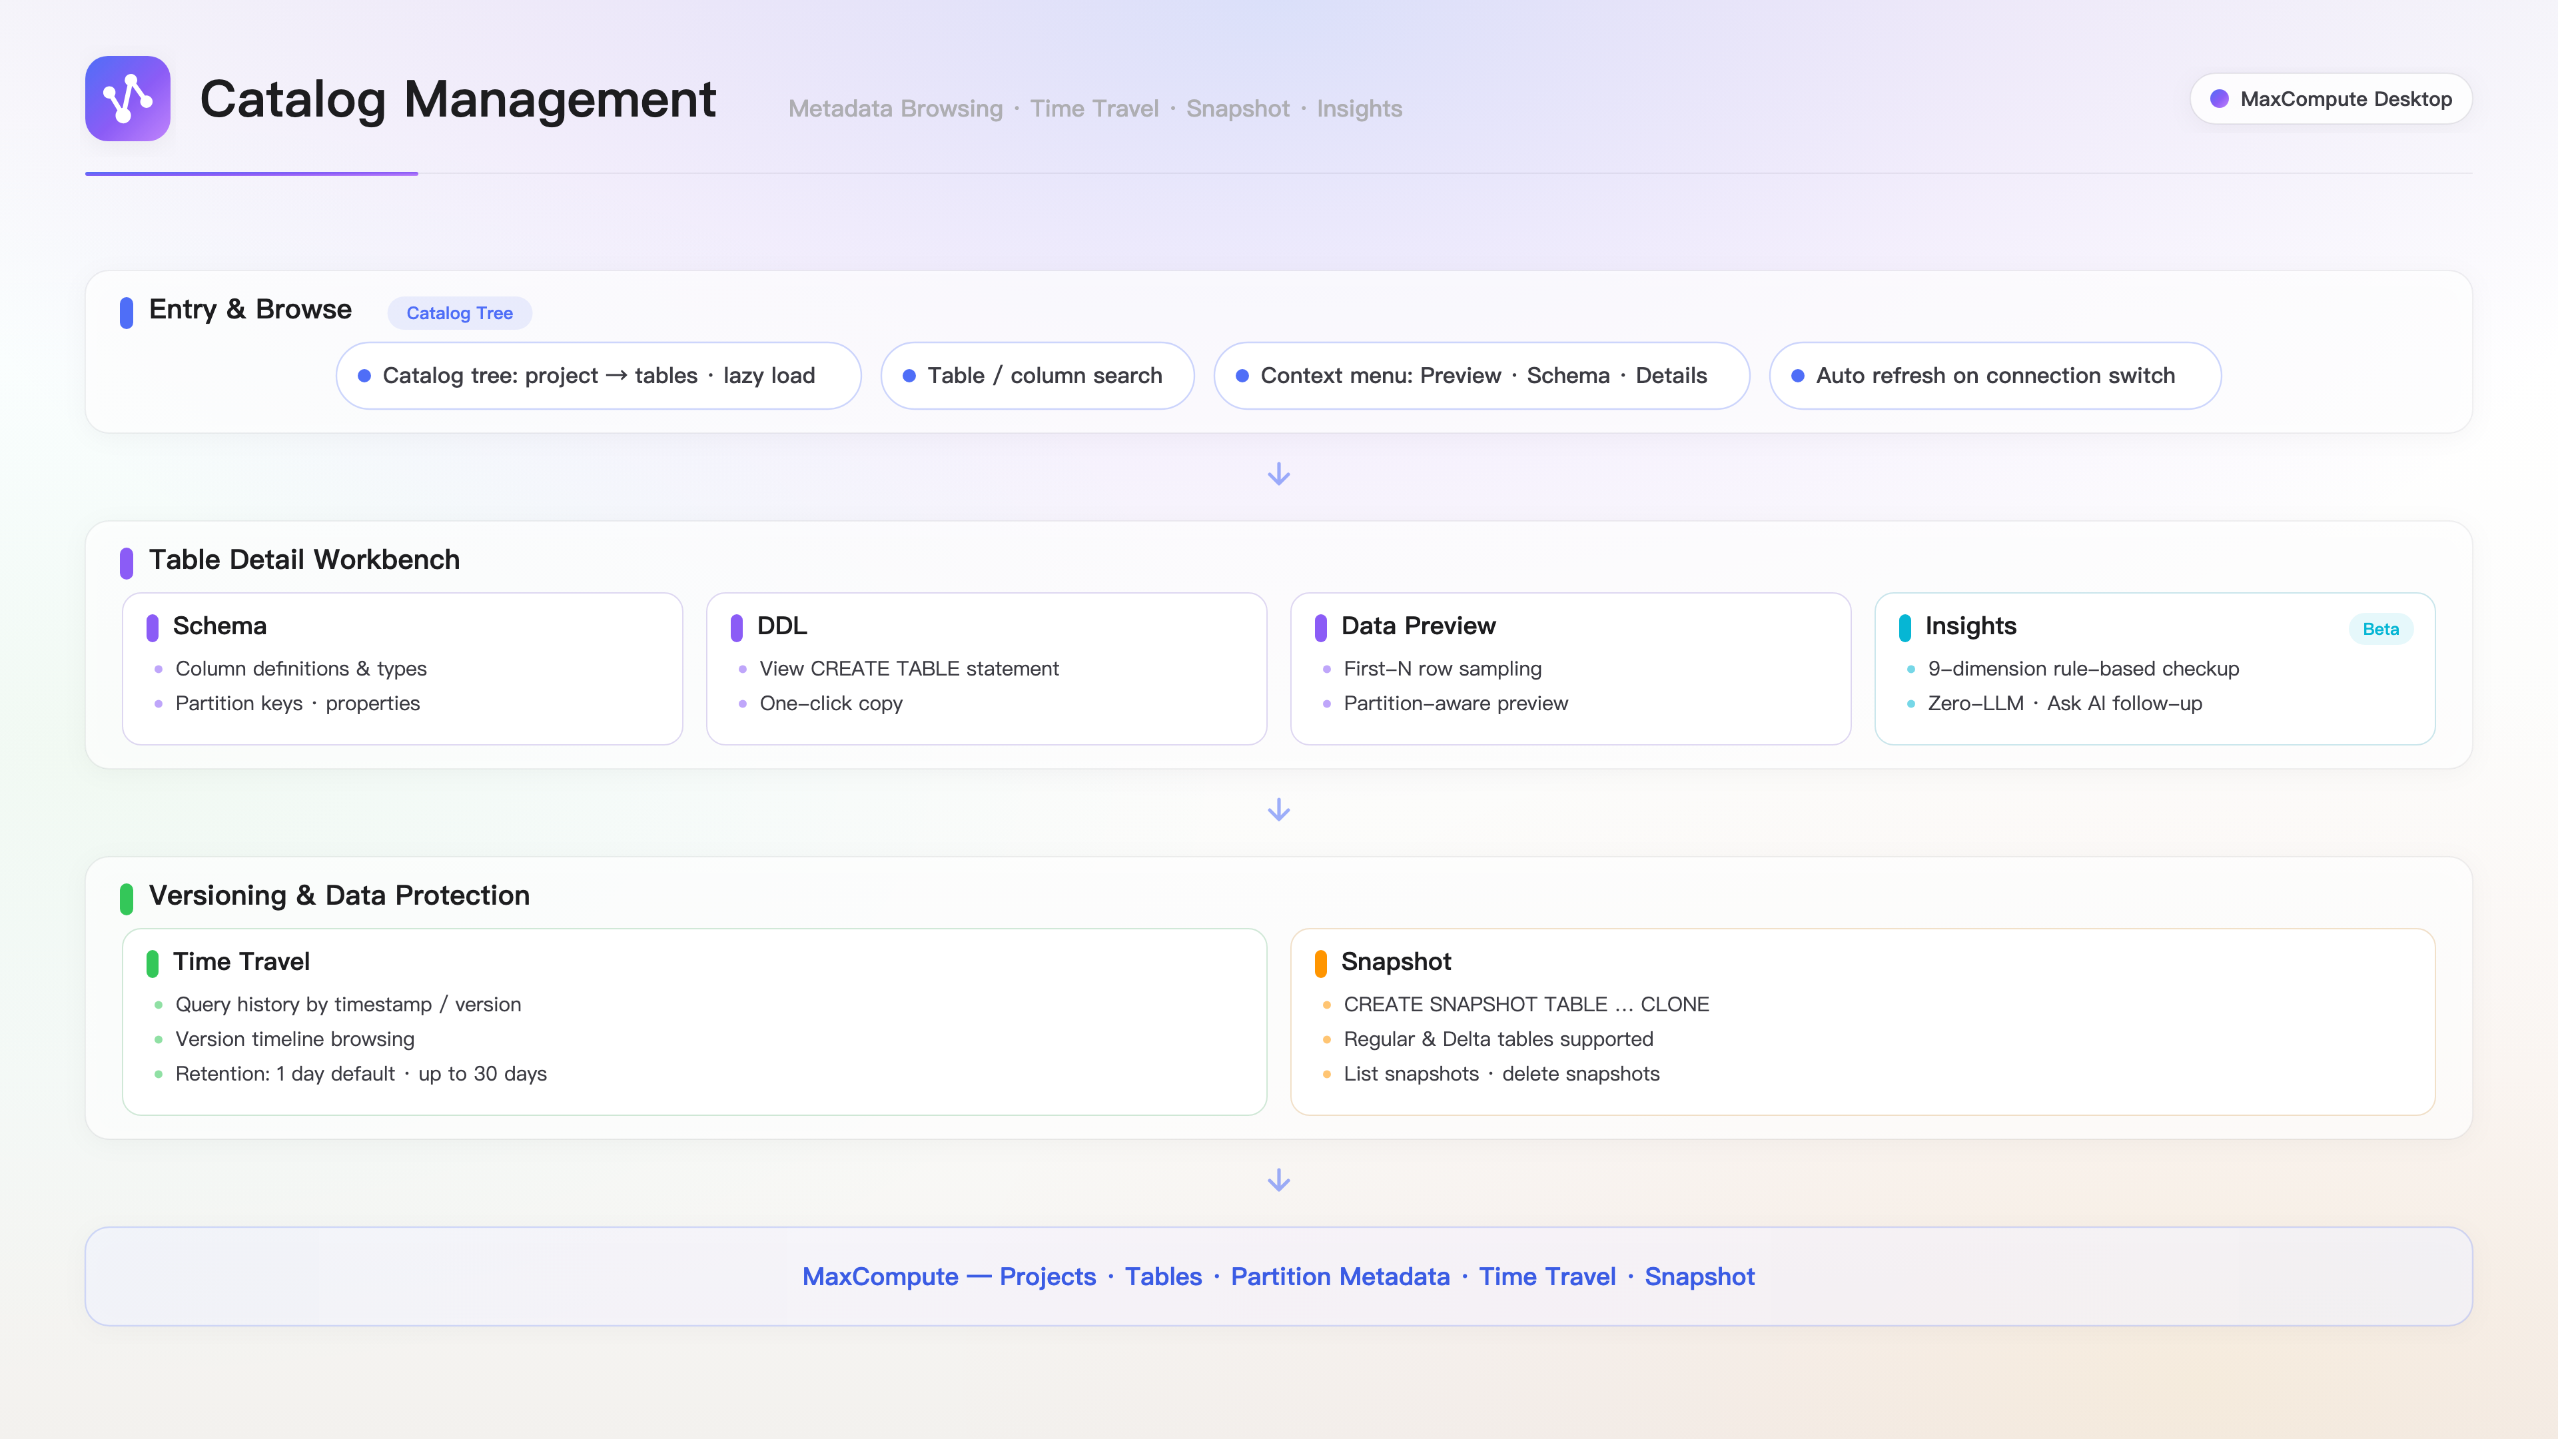Click 'First-N row sampling' line
Viewport: 2558px width, 1439px height.
[1442, 668]
